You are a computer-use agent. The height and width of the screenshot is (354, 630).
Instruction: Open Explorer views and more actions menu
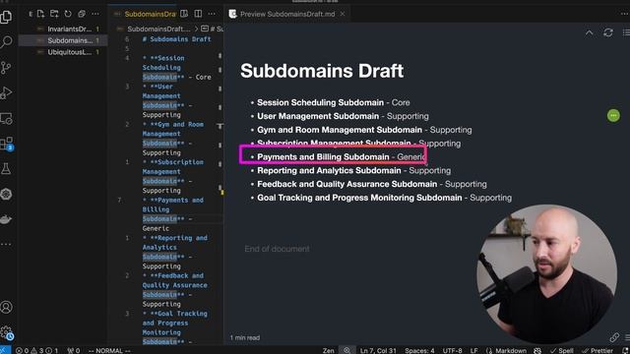95,14
